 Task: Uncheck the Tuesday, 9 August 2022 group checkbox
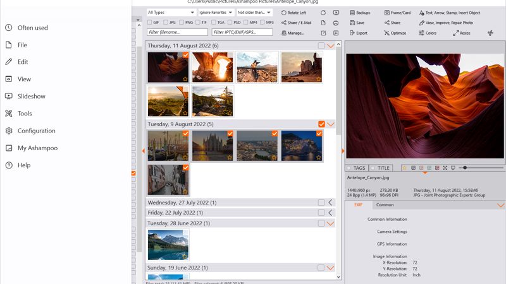pyautogui.click(x=321, y=124)
